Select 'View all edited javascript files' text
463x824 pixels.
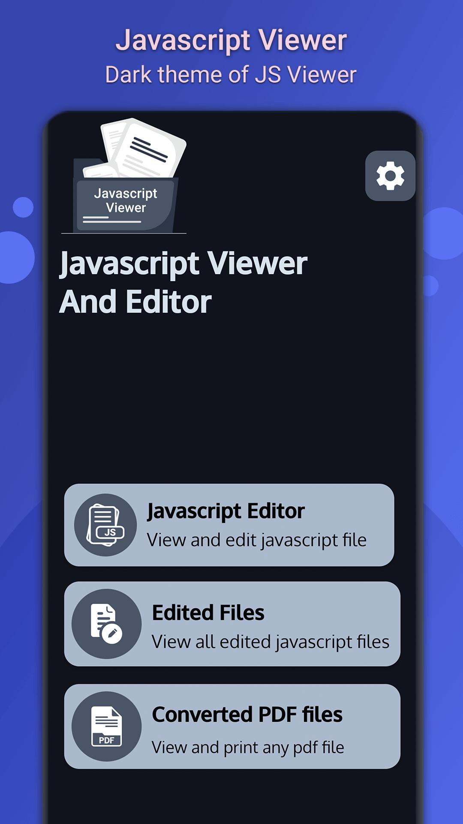pyautogui.click(x=270, y=642)
